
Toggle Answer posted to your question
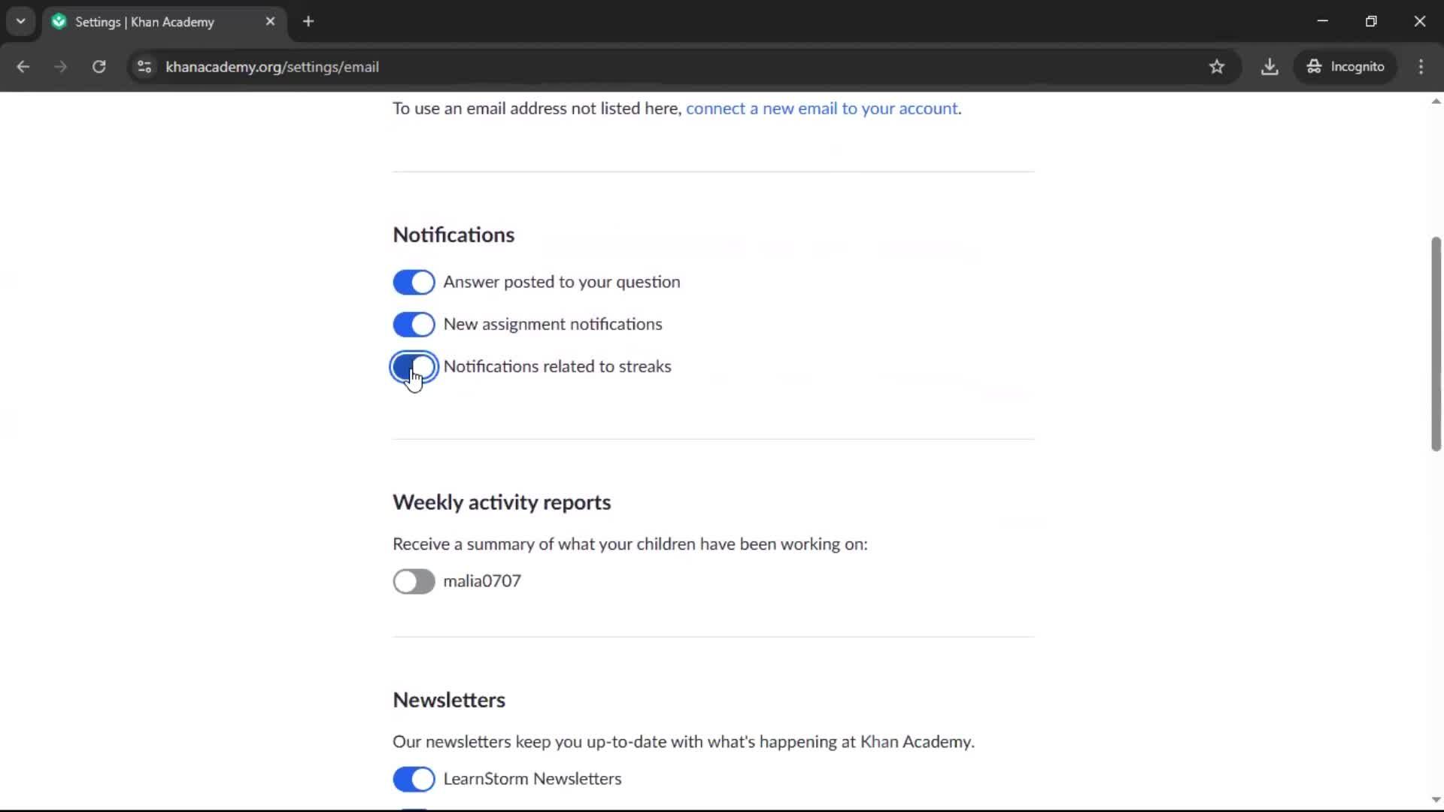point(414,283)
